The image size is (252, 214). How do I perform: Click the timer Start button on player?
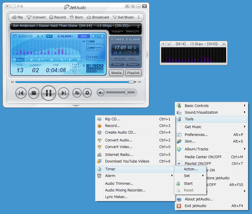click(x=118, y=64)
